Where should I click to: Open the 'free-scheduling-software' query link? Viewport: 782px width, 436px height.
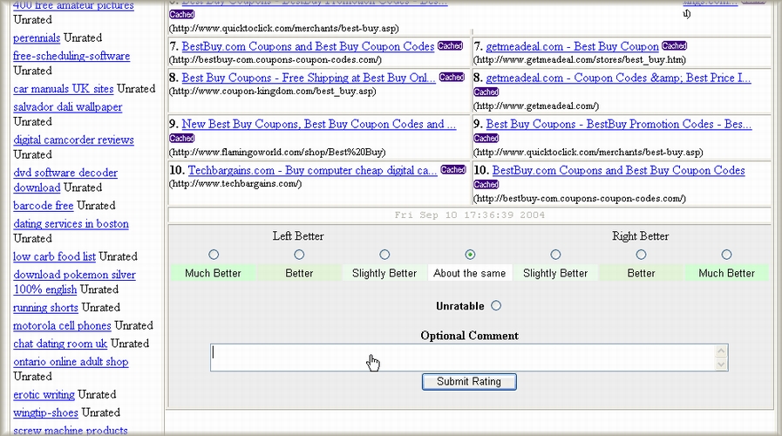71,56
